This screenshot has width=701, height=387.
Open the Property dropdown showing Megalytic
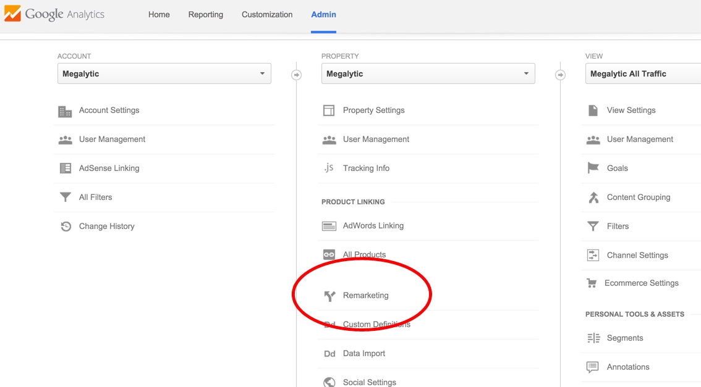tap(428, 74)
